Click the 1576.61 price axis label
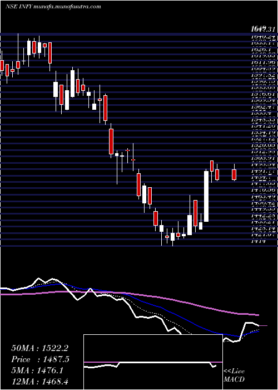Screen dimensions: 278x390 pyautogui.click(x=263, y=94)
